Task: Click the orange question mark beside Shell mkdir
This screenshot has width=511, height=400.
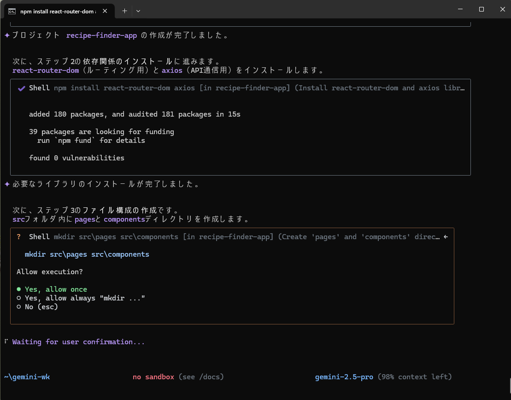Action: pos(19,237)
